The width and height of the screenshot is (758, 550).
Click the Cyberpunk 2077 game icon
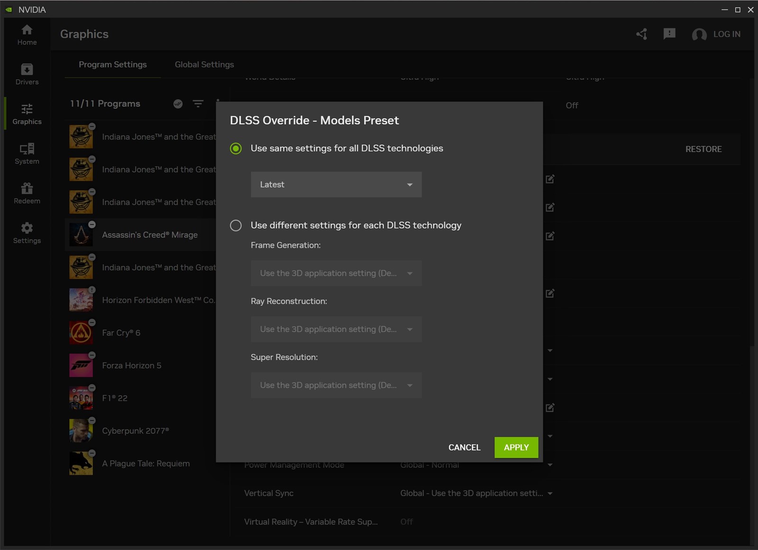(x=81, y=431)
